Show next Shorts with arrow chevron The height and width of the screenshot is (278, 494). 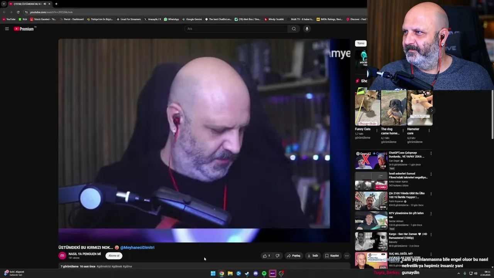(x=431, y=111)
